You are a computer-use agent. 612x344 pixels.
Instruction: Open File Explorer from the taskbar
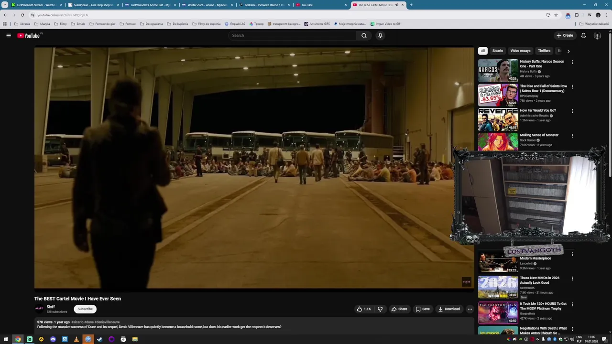[135, 339]
